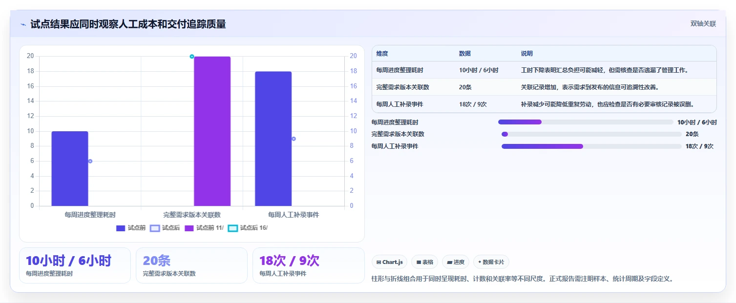Click the Chart.js chip
Viewport: 736px width, 303px height.
point(389,262)
